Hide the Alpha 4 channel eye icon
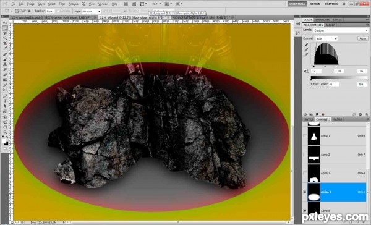The image size is (371, 225). coord(305,192)
